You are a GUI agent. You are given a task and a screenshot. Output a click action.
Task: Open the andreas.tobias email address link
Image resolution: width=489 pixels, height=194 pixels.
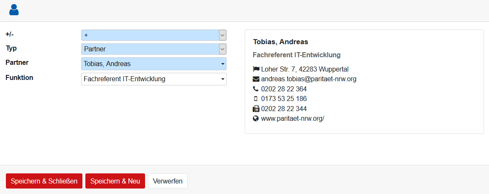(x=309, y=79)
